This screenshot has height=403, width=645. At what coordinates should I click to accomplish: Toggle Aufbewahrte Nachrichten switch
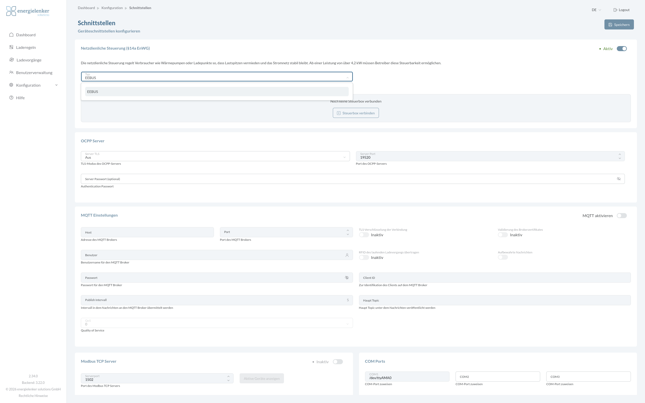tap(503, 257)
